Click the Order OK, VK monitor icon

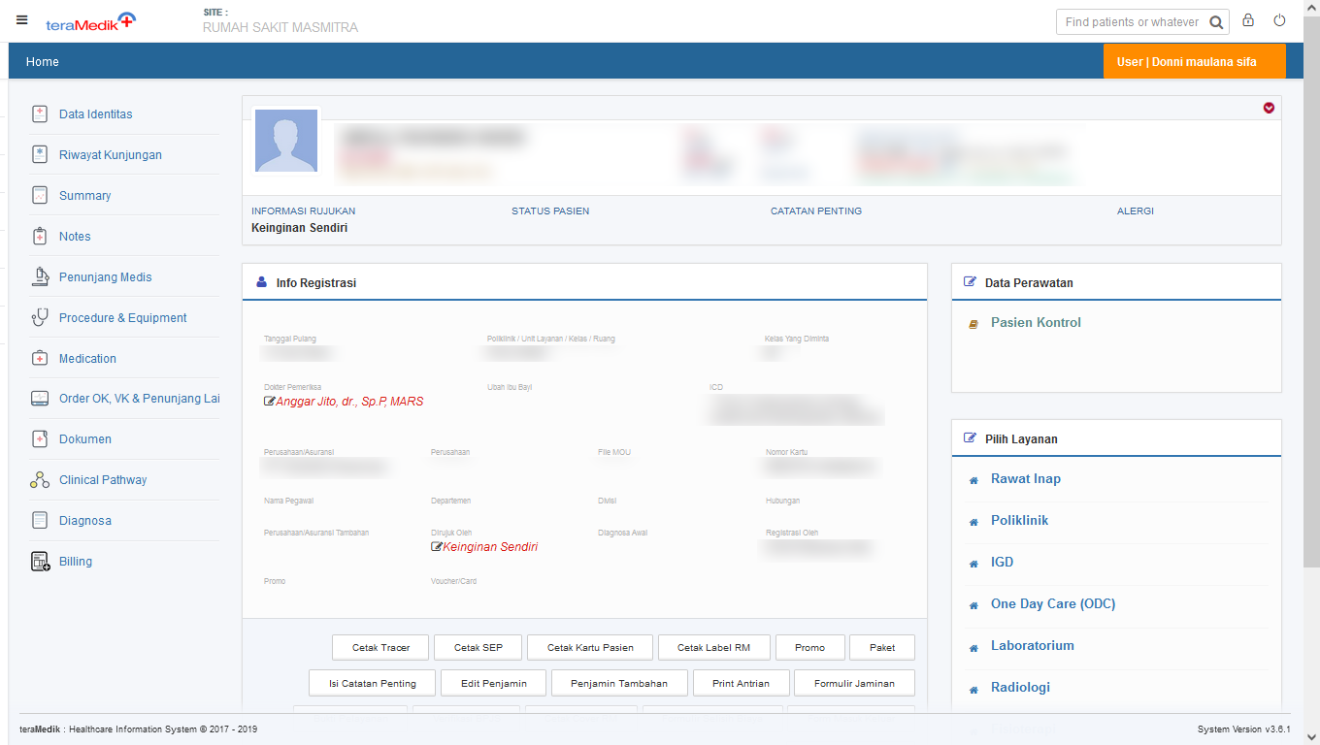point(40,399)
